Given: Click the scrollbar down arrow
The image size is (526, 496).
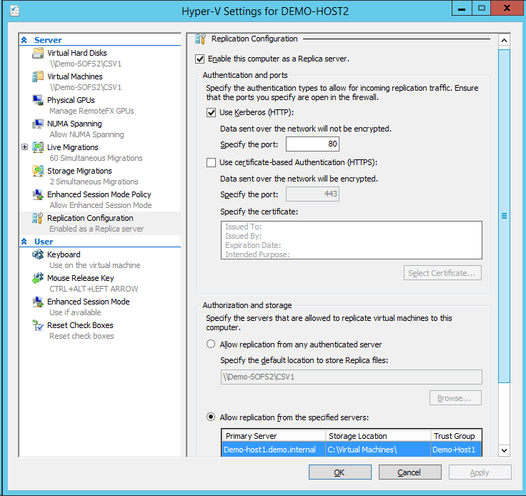Looking at the screenshot, I should (504, 450).
